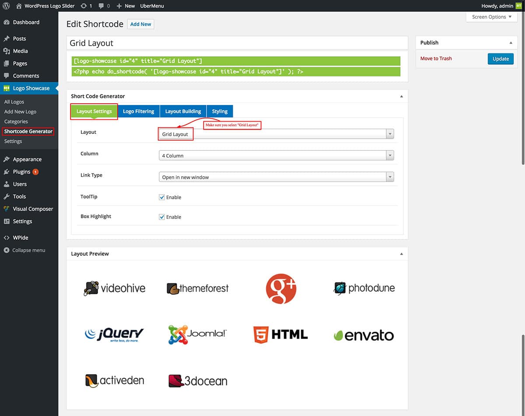Open Shortcode Generator submenu item
Viewport: 525px width, 416px height.
[28, 131]
